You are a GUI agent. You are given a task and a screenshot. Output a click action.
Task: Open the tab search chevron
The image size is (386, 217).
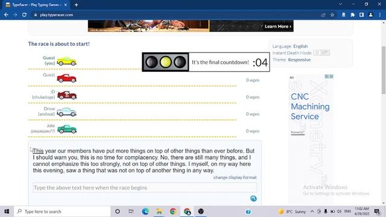[x=340, y=4]
